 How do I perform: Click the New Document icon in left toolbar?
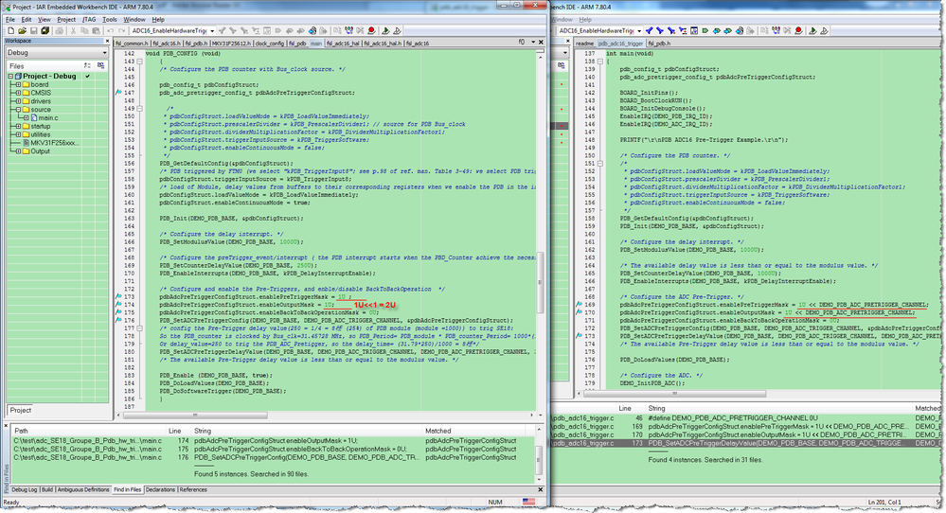10,30
